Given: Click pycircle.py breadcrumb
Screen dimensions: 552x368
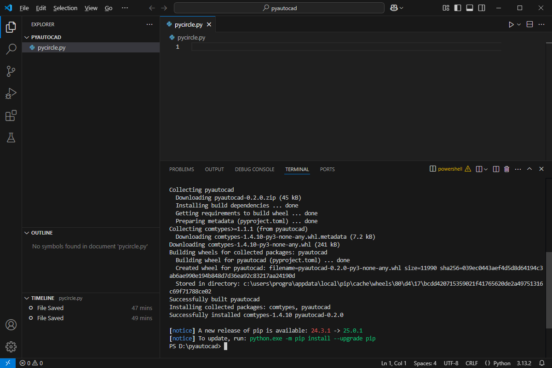Looking at the screenshot, I should tap(191, 38).
